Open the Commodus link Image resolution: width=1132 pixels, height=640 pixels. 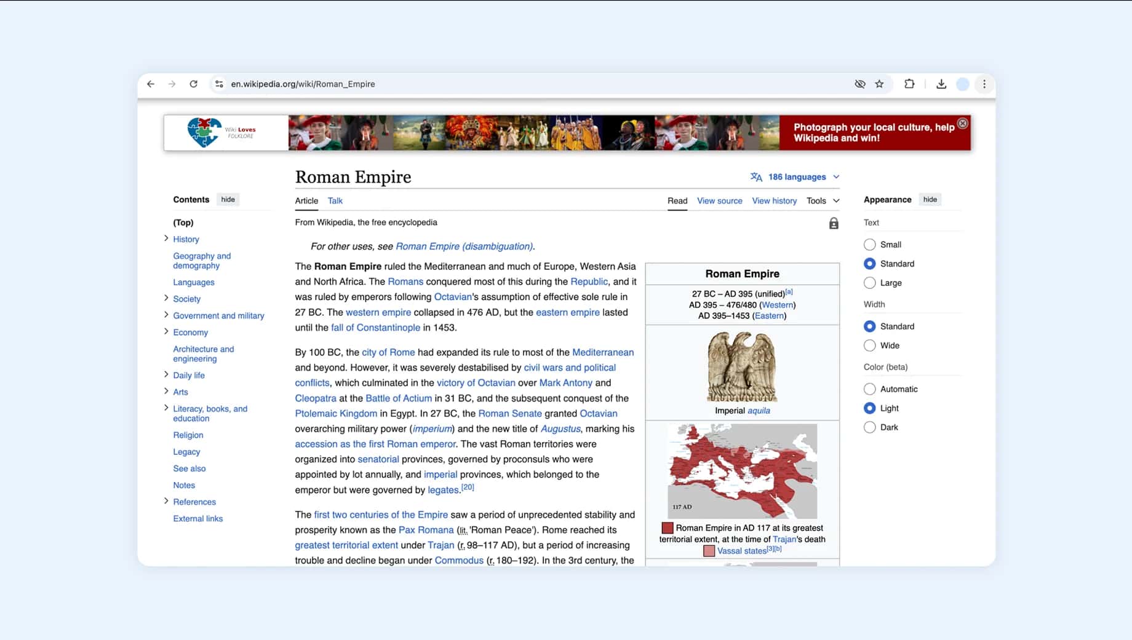click(x=459, y=561)
